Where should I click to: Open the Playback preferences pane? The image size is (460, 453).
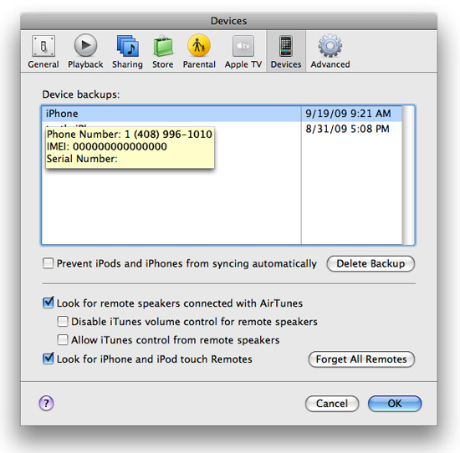coord(85,51)
